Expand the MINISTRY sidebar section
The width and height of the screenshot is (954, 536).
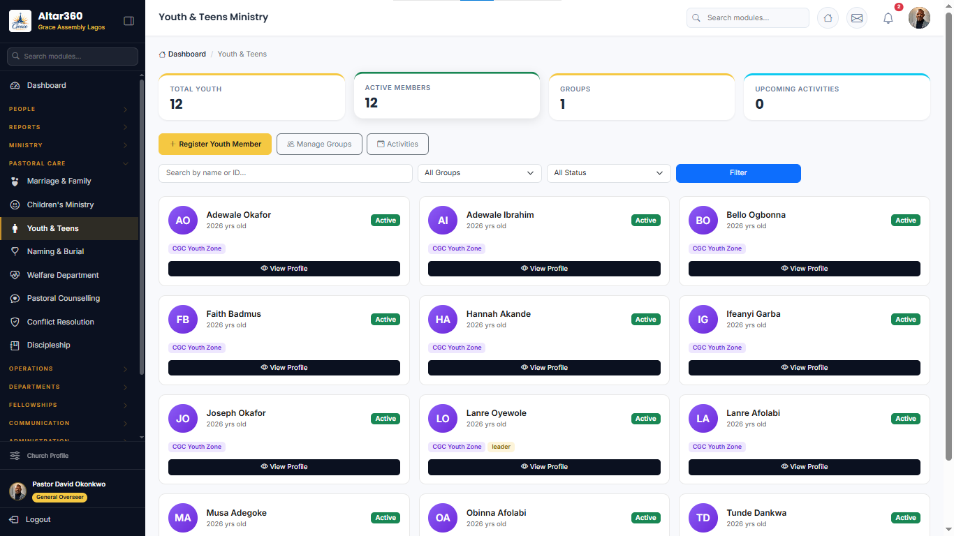click(68, 145)
